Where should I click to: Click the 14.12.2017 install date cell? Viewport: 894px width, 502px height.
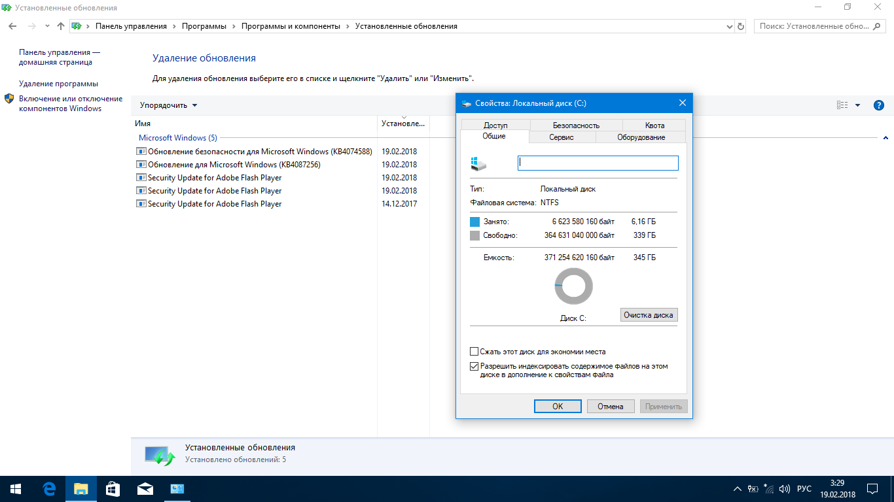pyautogui.click(x=399, y=204)
